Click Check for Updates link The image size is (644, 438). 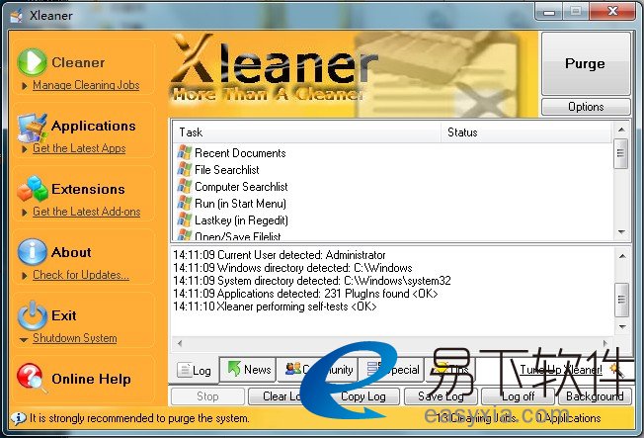click(80, 275)
